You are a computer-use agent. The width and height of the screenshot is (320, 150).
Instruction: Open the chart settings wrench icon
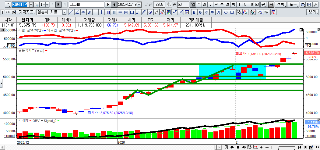tap(315, 5)
